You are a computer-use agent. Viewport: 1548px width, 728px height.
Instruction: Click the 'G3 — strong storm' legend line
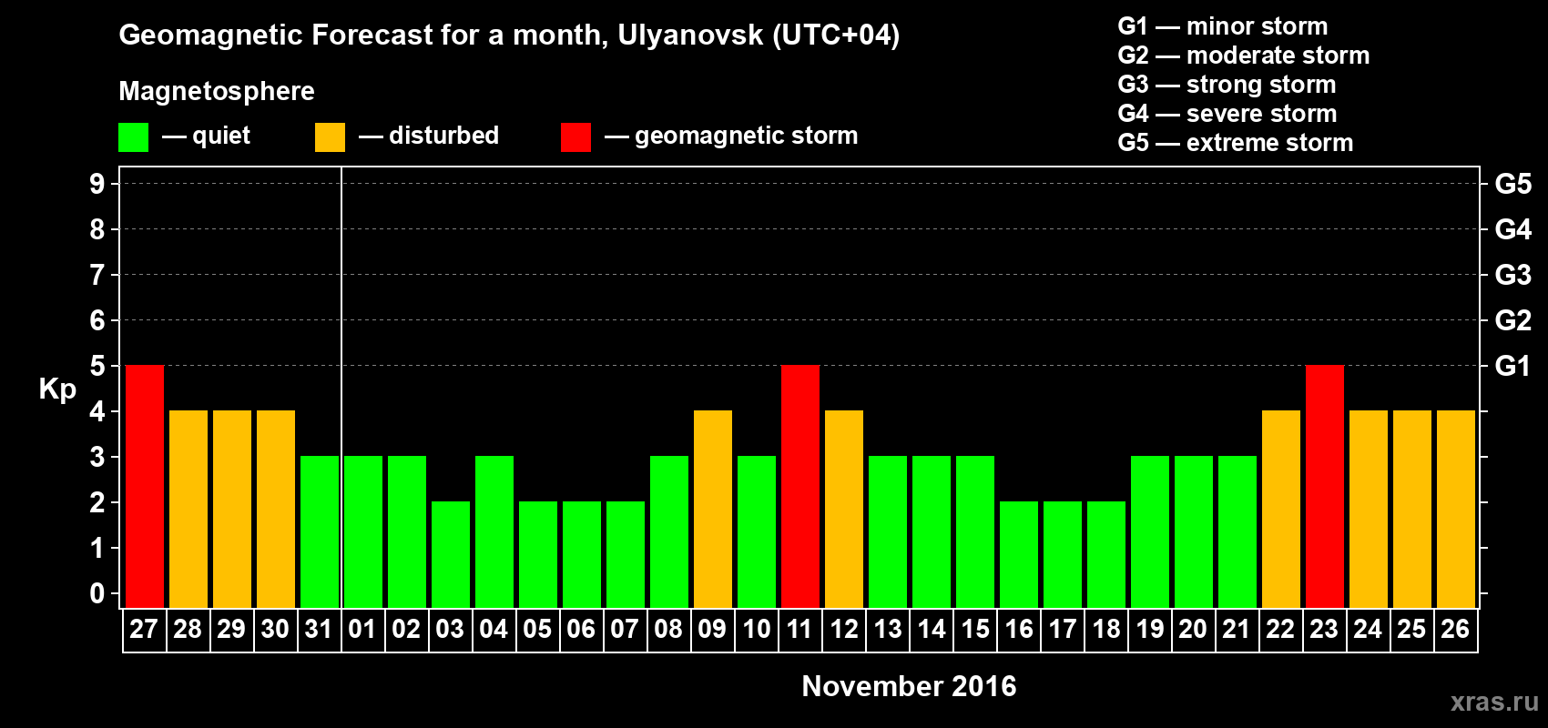coord(1227,85)
